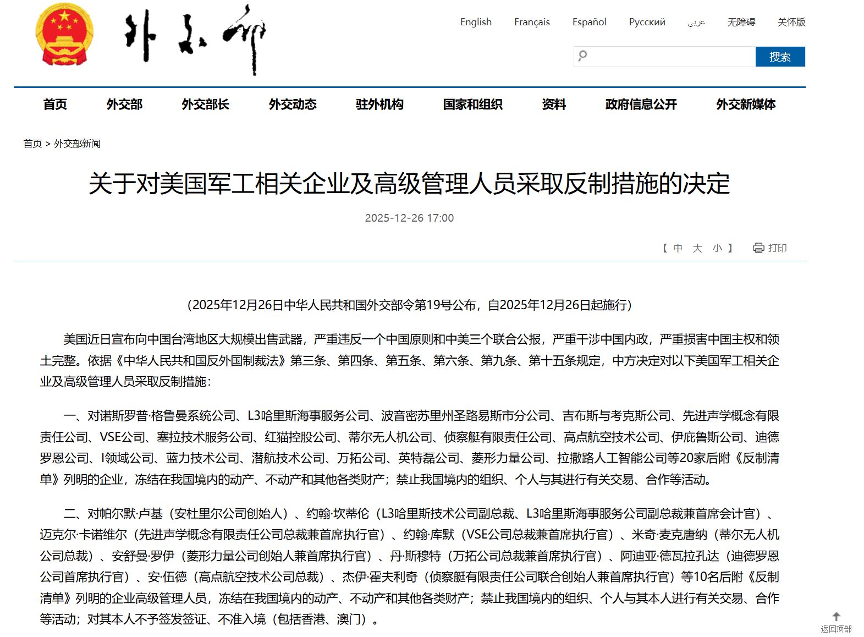This screenshot has width=864, height=637.
Task: Click the printer icon beside 打印
Action: tap(758, 248)
